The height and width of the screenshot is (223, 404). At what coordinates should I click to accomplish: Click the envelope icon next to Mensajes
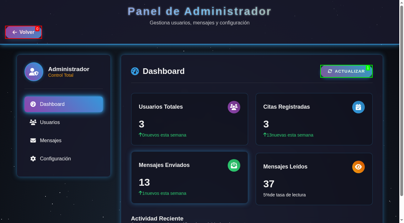point(33,140)
